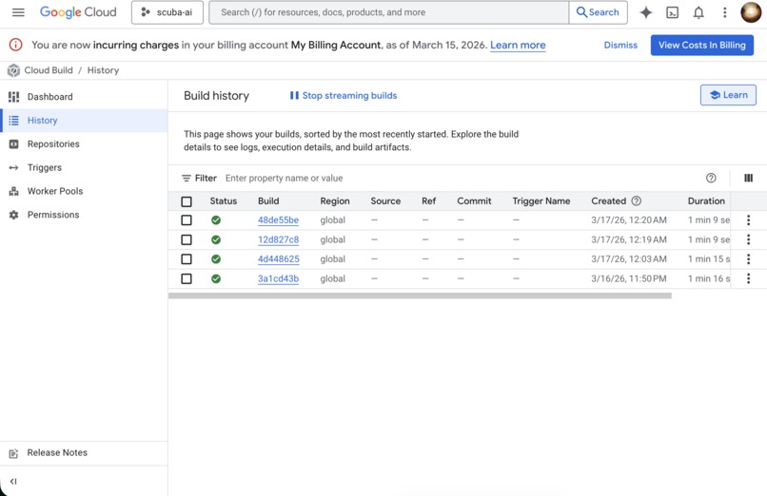Check the box for build 48de55be
This screenshot has height=496, width=767.
187,220
